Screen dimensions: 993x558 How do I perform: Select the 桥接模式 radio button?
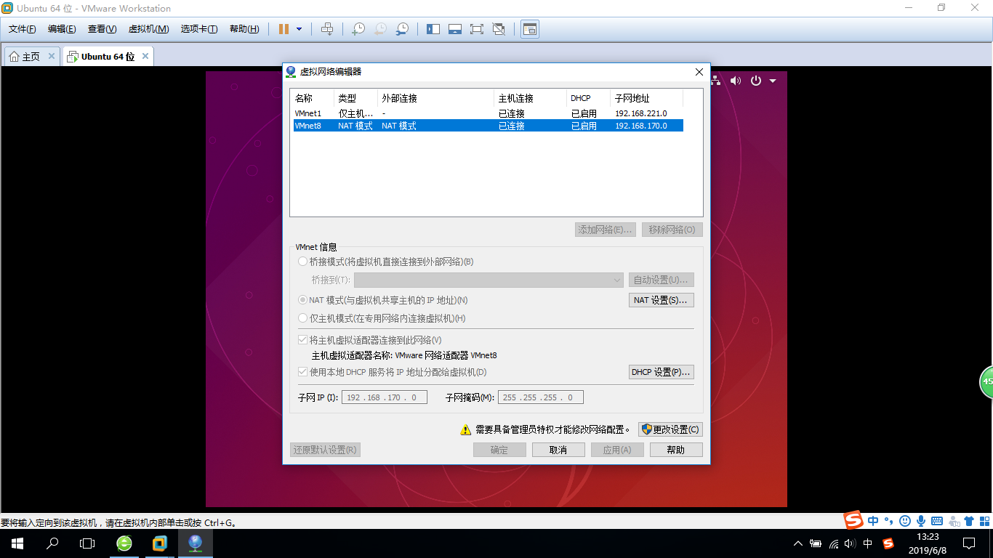coord(303,262)
